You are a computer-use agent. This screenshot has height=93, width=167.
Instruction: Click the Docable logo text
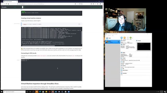pos(4,7)
